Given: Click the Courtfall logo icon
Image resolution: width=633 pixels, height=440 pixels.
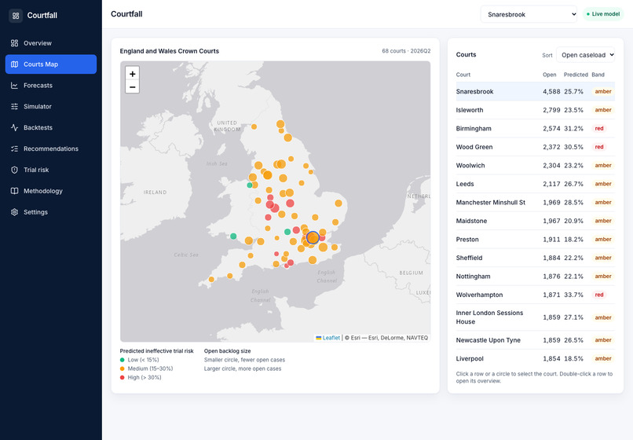Looking at the screenshot, I should (16, 16).
